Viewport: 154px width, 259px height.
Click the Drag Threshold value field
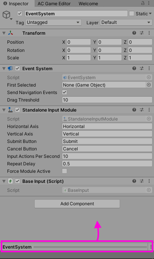(x=107, y=100)
